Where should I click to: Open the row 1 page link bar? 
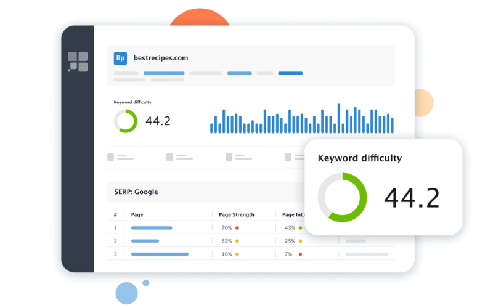pyautogui.click(x=152, y=228)
